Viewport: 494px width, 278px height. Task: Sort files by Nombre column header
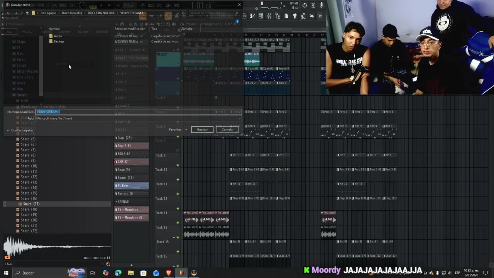(x=54, y=29)
